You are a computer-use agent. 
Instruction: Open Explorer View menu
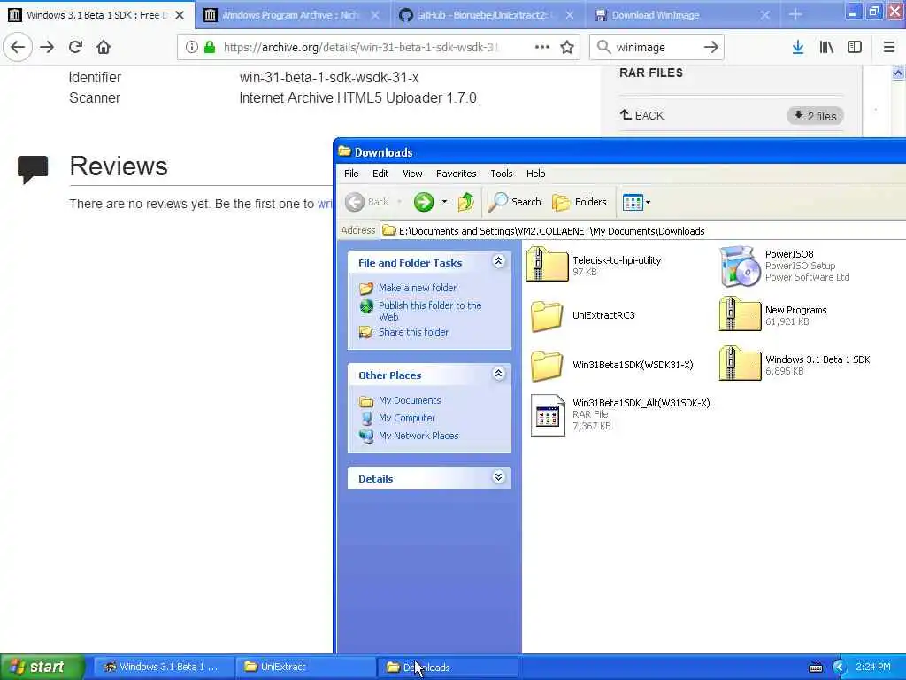coord(412,174)
